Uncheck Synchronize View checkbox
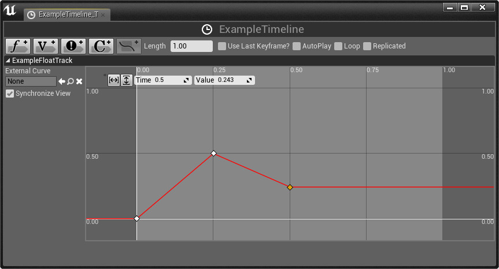The height and width of the screenshot is (269, 499). (10, 94)
